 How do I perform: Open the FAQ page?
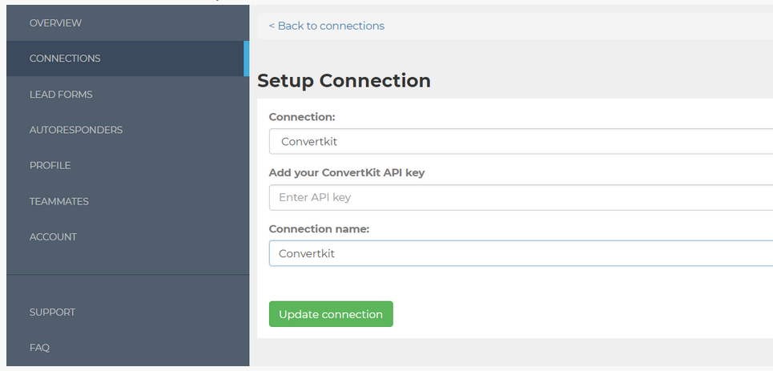click(39, 348)
